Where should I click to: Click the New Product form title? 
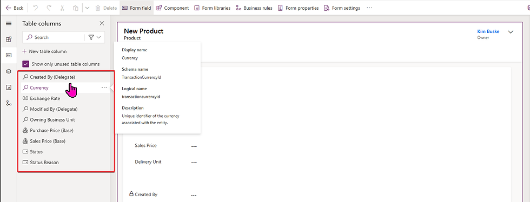point(144,31)
